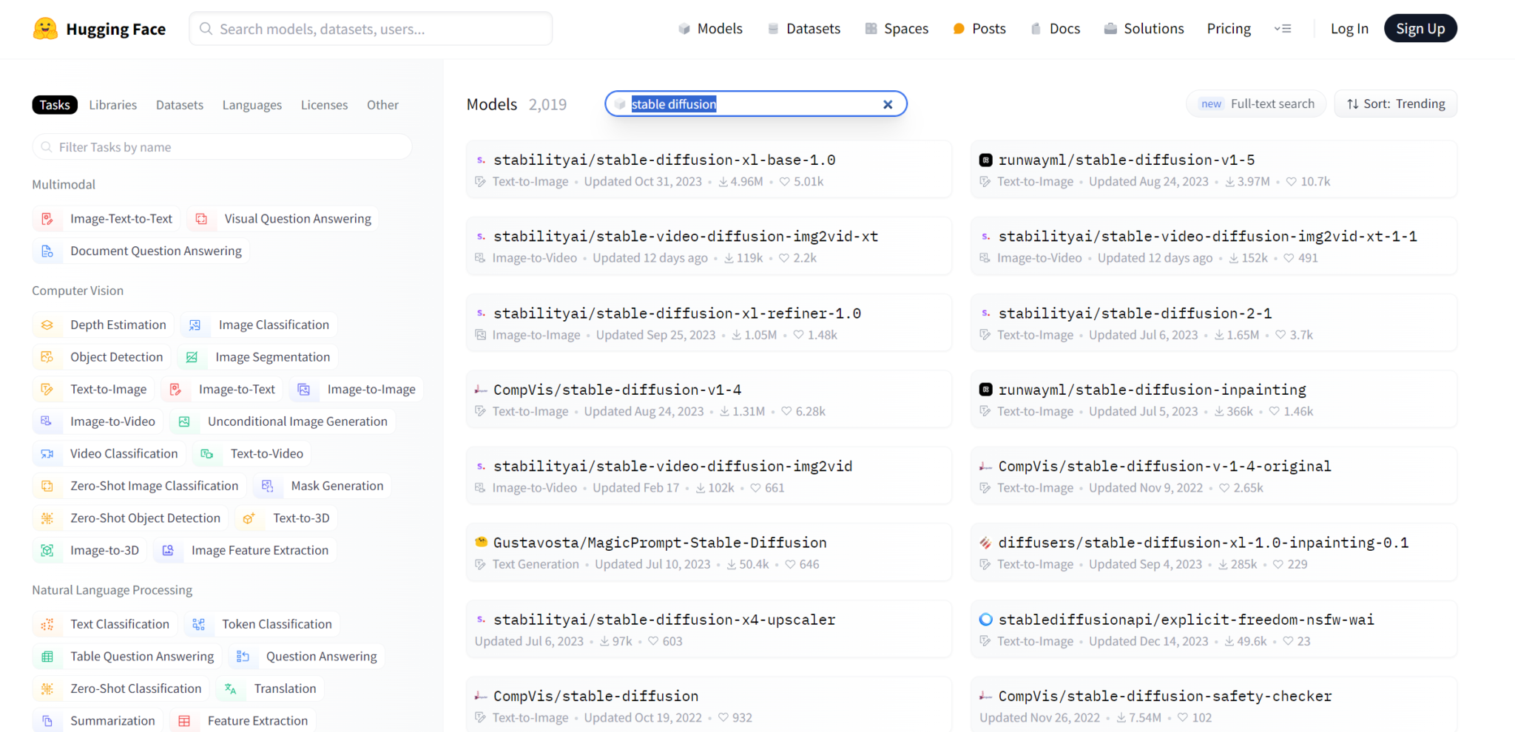Open the Datasets menu in top navigation
1515x732 pixels.
803,29
